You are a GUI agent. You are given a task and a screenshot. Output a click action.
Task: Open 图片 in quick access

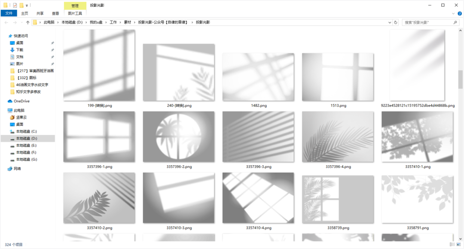click(x=19, y=64)
